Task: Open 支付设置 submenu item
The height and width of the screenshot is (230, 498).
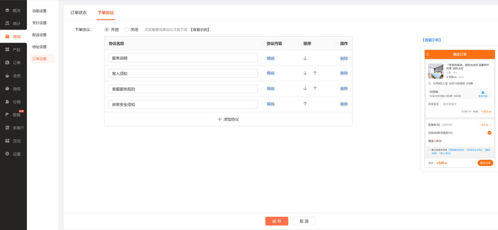Action: (39, 23)
